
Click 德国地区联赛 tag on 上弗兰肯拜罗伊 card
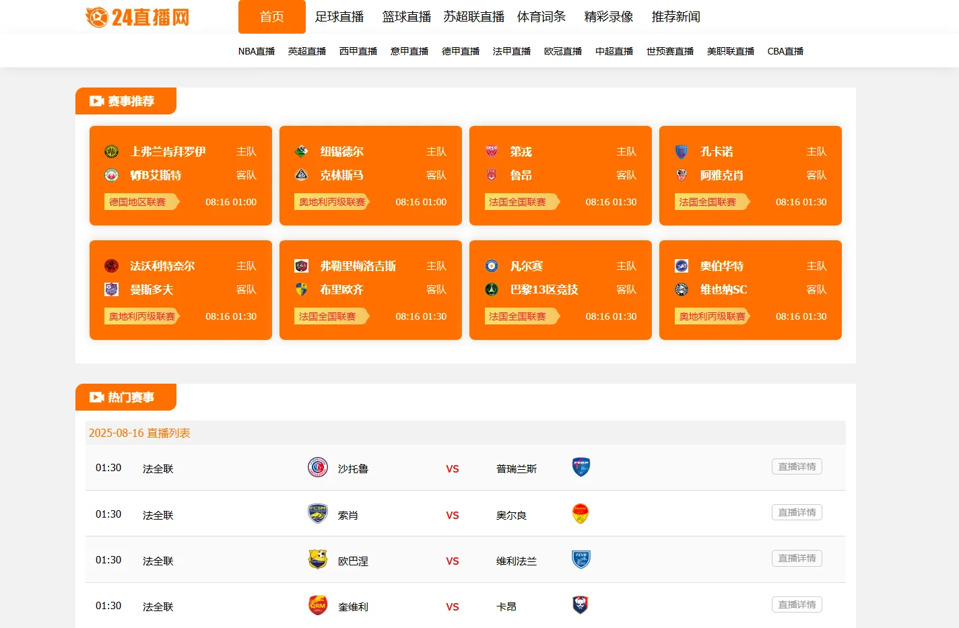tap(141, 202)
